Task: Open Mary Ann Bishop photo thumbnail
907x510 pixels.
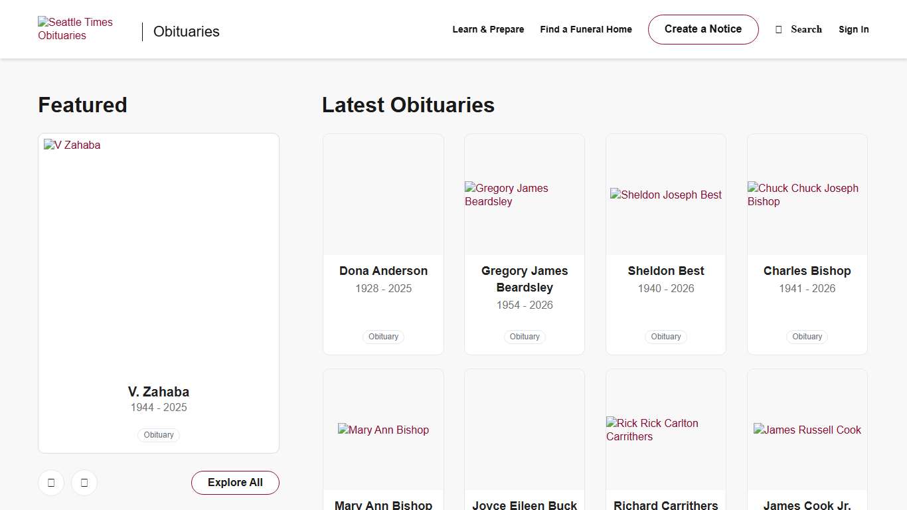Action: 383,430
